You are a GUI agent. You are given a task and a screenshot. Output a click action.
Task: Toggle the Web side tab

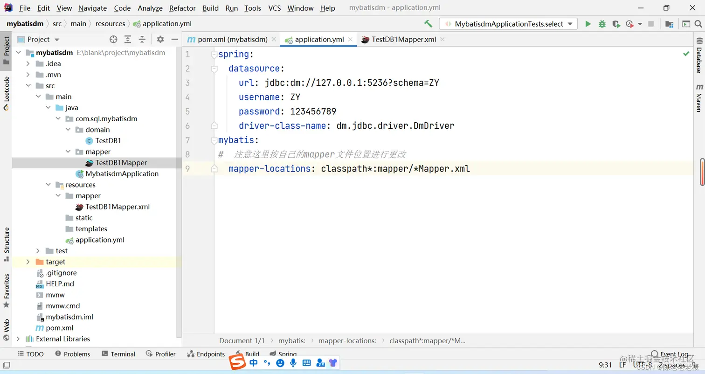click(6, 330)
